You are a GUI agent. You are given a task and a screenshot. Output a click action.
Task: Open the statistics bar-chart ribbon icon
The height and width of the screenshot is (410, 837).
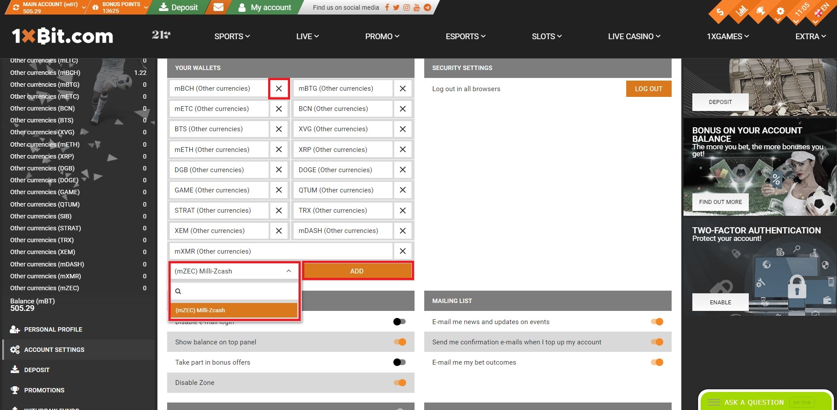pyautogui.click(x=741, y=11)
